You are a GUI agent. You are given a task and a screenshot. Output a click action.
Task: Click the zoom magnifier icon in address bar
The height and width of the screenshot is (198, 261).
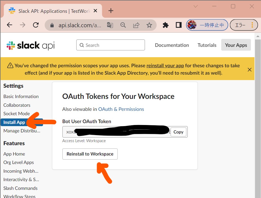tap(123, 25)
